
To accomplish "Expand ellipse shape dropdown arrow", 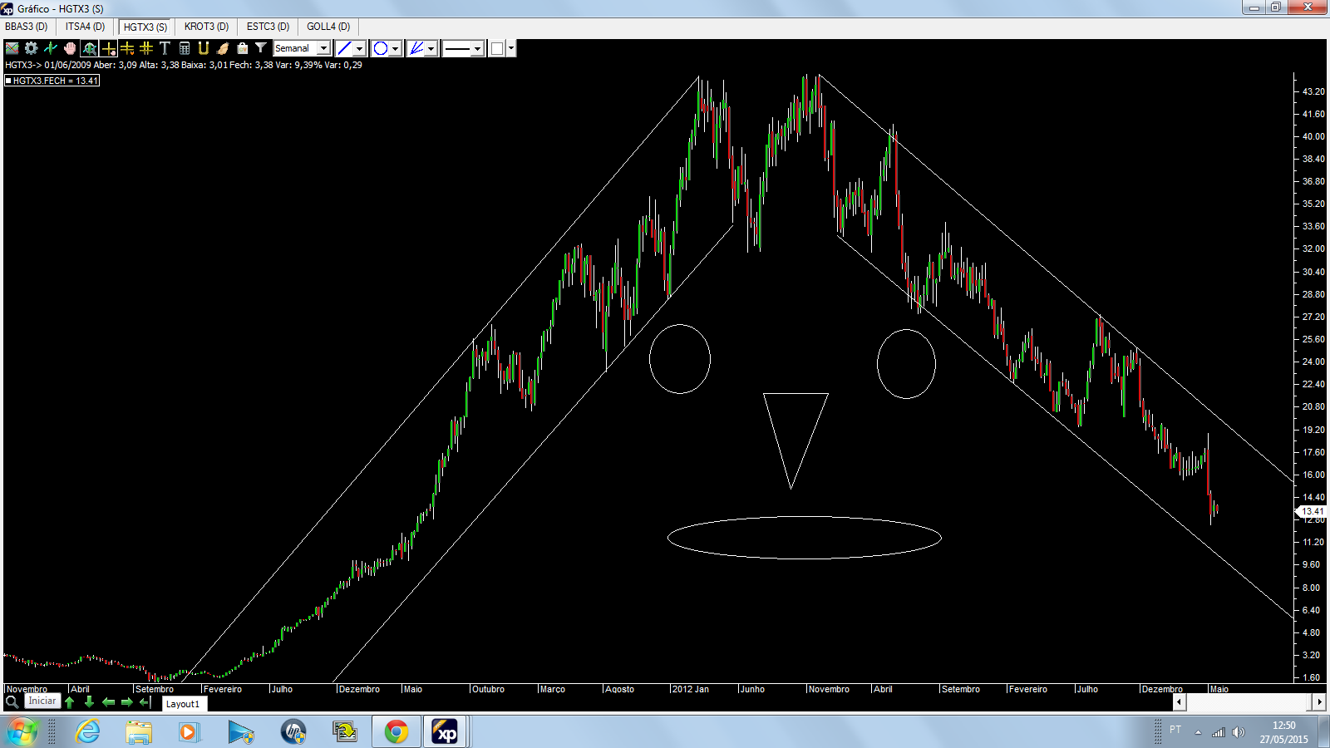I will pyautogui.click(x=396, y=48).
